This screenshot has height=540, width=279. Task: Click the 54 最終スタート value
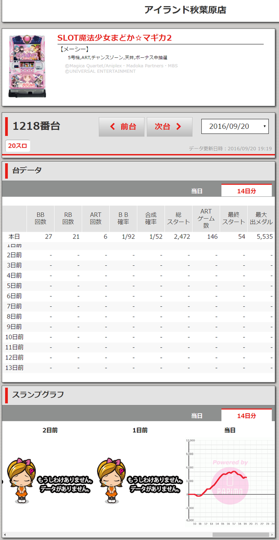[x=241, y=237]
